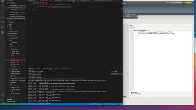This screenshot has width=196, height=110.
Task: Open lab_script.py in the explorer tree
Action: tap(16, 94)
